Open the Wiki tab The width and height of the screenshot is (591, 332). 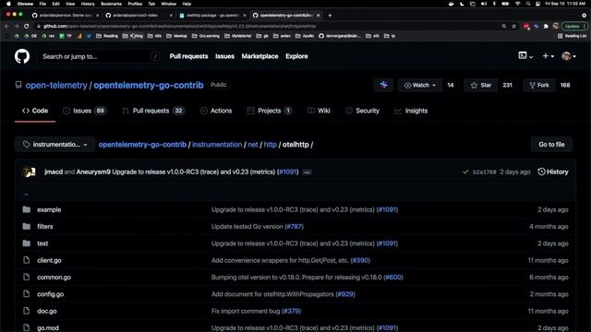319,111
